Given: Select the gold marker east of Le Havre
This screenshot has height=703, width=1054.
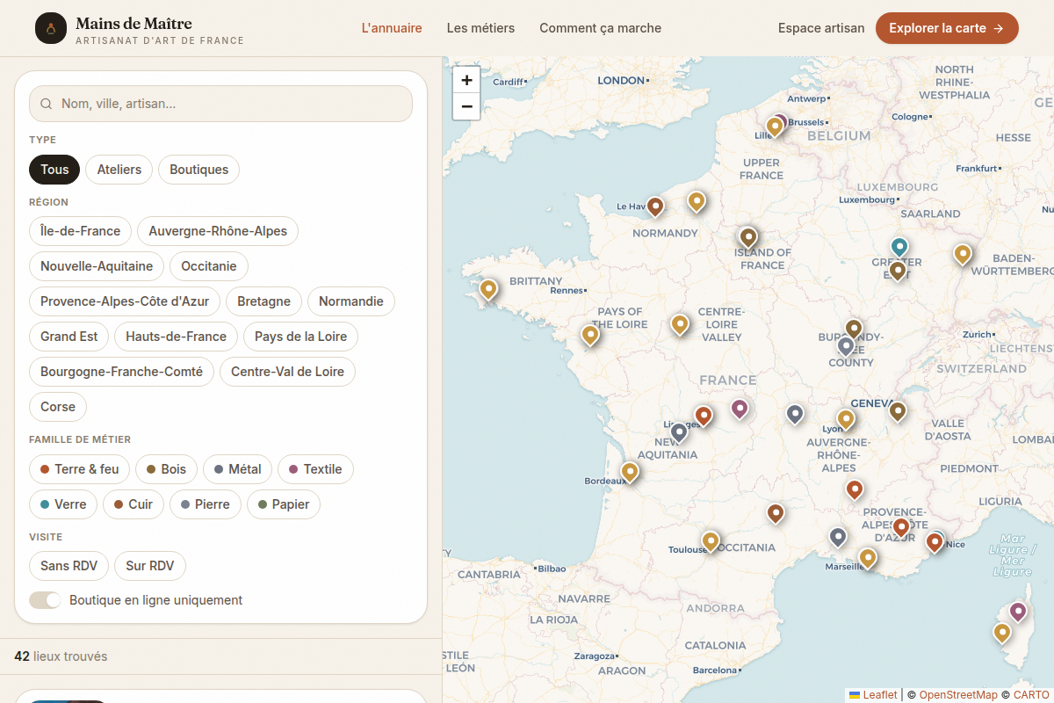Looking at the screenshot, I should pyautogui.click(x=697, y=202).
